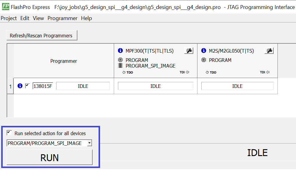Click the MPF300 device info icon

120,51
